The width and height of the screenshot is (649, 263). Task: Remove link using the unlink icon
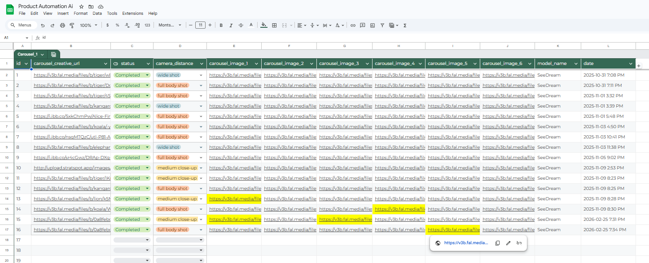click(519, 243)
